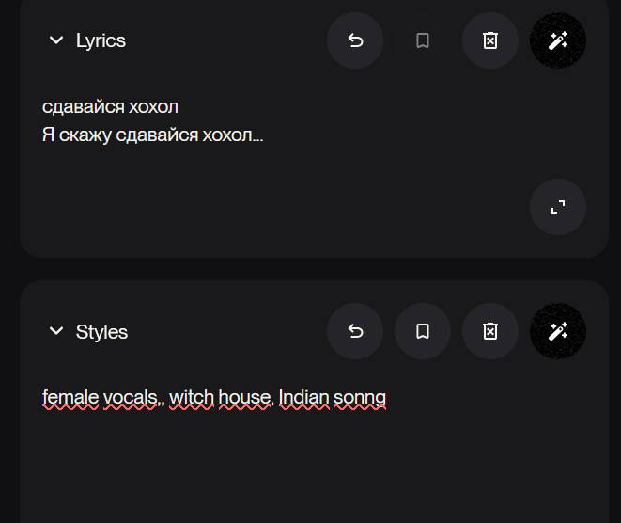Place cursor in first lyrics line
Image resolution: width=621 pixels, height=523 pixels.
pos(110,106)
